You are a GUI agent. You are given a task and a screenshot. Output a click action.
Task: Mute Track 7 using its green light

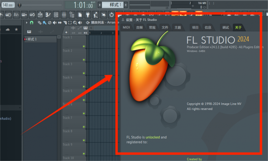point(84,127)
